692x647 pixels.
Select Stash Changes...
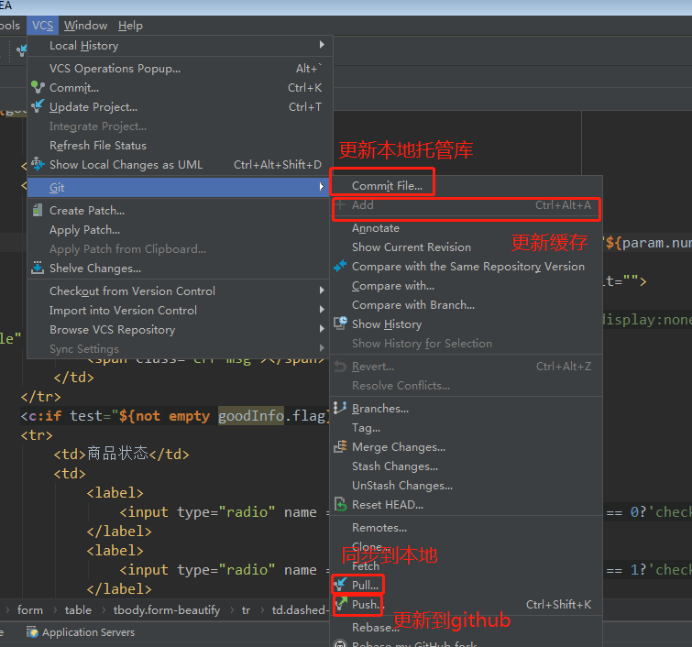(466, 466)
